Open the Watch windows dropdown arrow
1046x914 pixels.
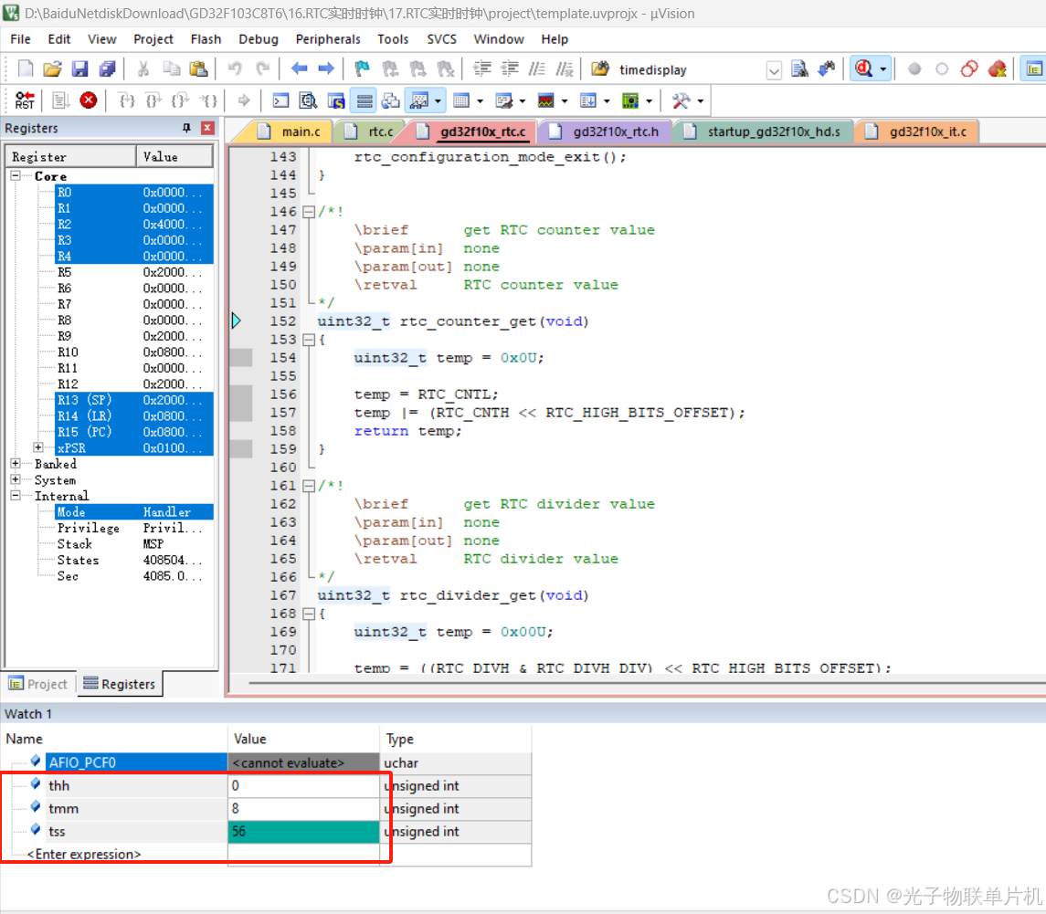point(438,101)
